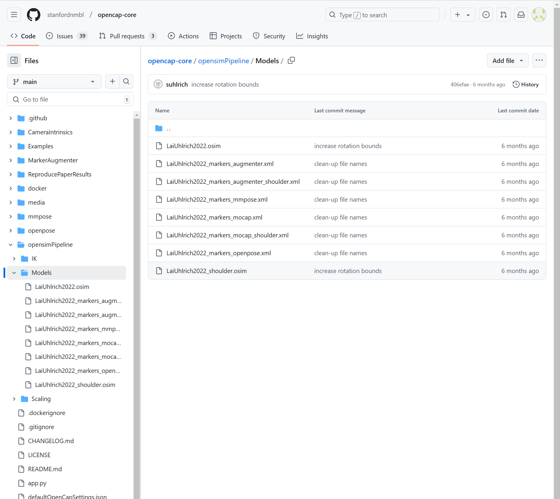The image size is (560, 499).
Task: Open the Add file dropdown
Action: (x=508, y=60)
